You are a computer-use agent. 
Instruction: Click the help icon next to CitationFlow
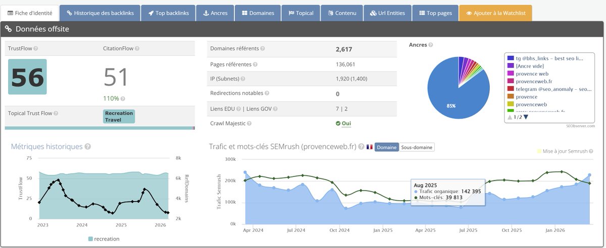[137, 49]
